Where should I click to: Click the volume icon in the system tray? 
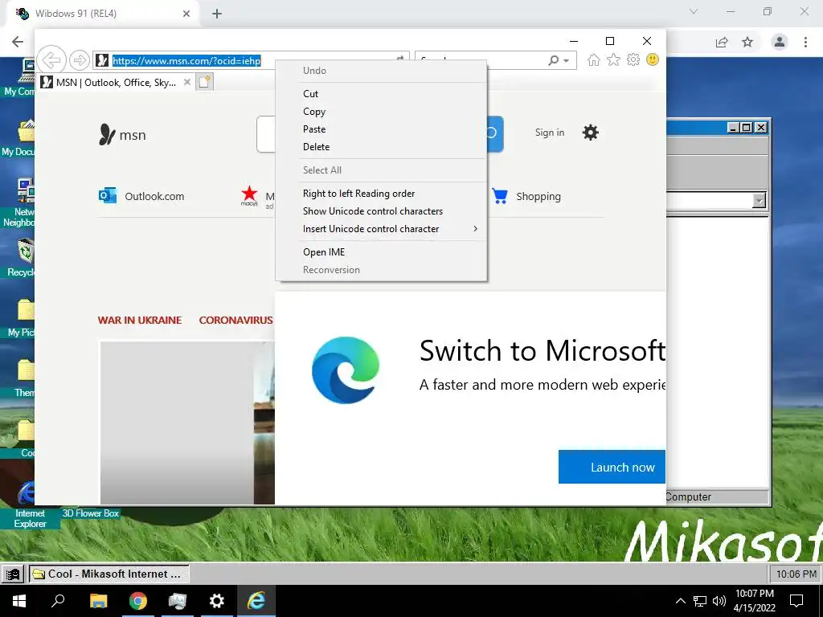(719, 601)
